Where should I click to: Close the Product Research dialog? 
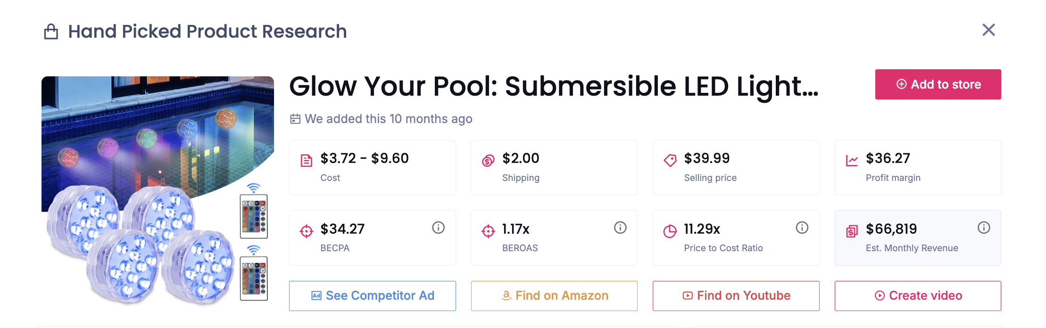coord(988,30)
